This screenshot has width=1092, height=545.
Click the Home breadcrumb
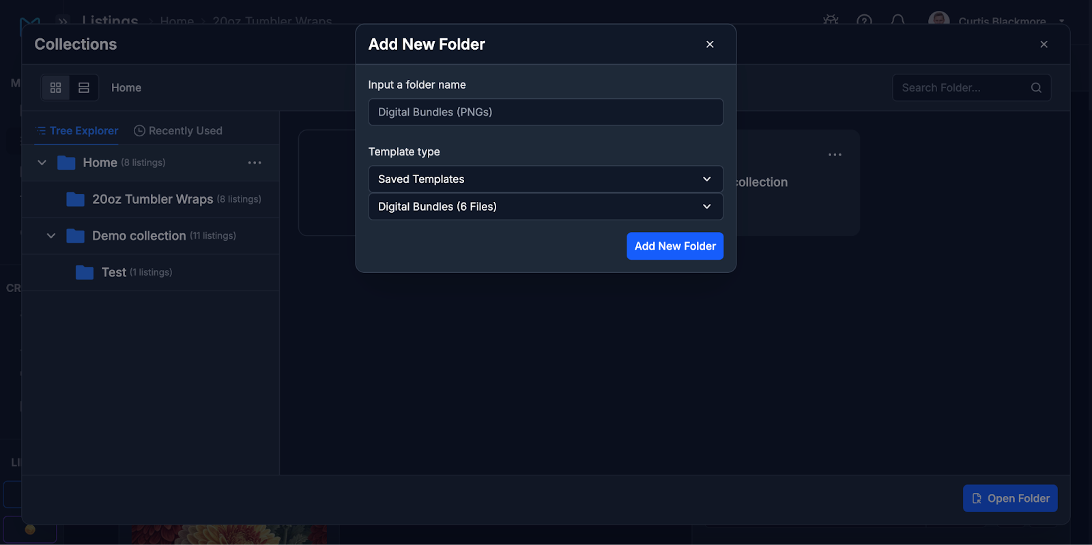click(x=126, y=88)
